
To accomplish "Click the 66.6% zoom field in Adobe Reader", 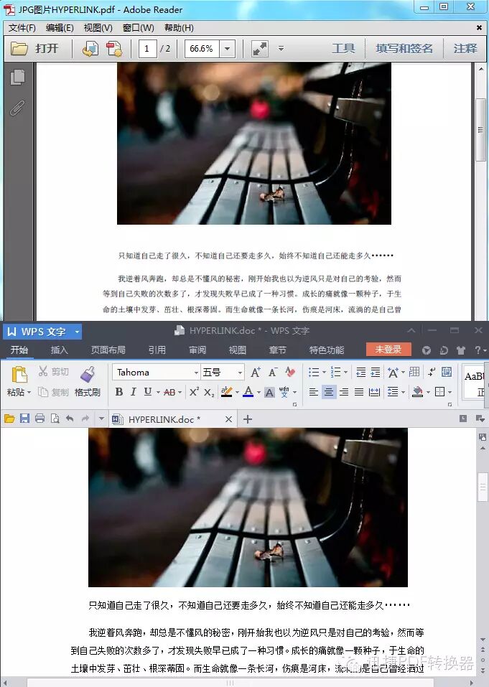I will [202, 48].
